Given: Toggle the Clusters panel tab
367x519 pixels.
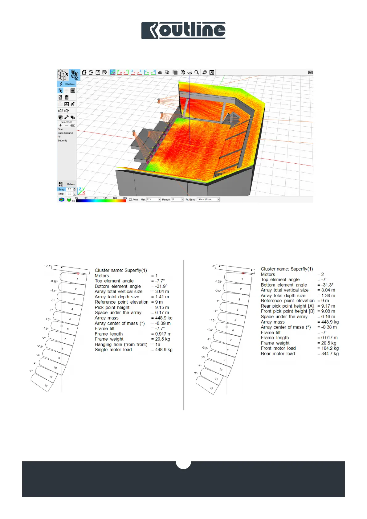Looking at the screenshot, I should [x=67, y=84].
